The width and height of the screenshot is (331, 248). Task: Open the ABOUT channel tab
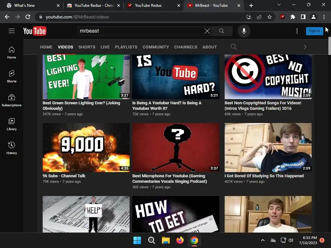pos(209,47)
